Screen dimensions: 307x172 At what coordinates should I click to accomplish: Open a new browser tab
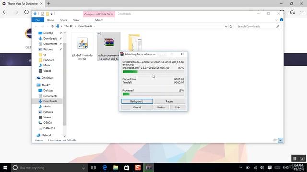[x=48, y=3]
